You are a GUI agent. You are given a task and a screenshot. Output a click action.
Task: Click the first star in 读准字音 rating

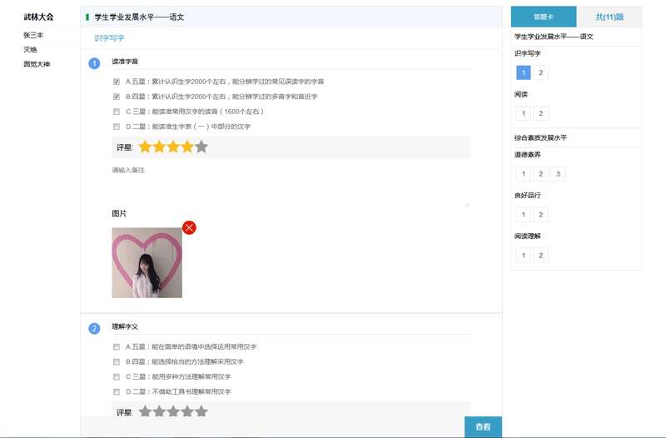coord(145,147)
